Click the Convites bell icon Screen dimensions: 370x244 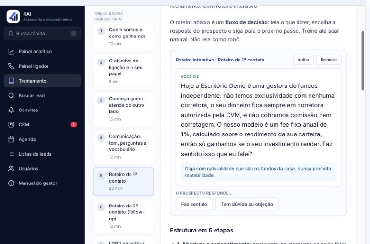point(11,110)
